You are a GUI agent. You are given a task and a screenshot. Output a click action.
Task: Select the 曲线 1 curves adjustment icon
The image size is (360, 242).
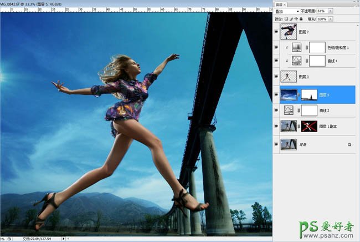(x=296, y=61)
